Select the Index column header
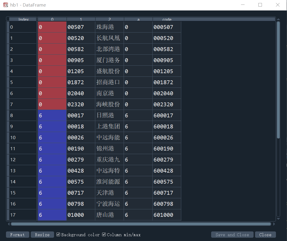This screenshot has width=287, height=241. (23, 19)
